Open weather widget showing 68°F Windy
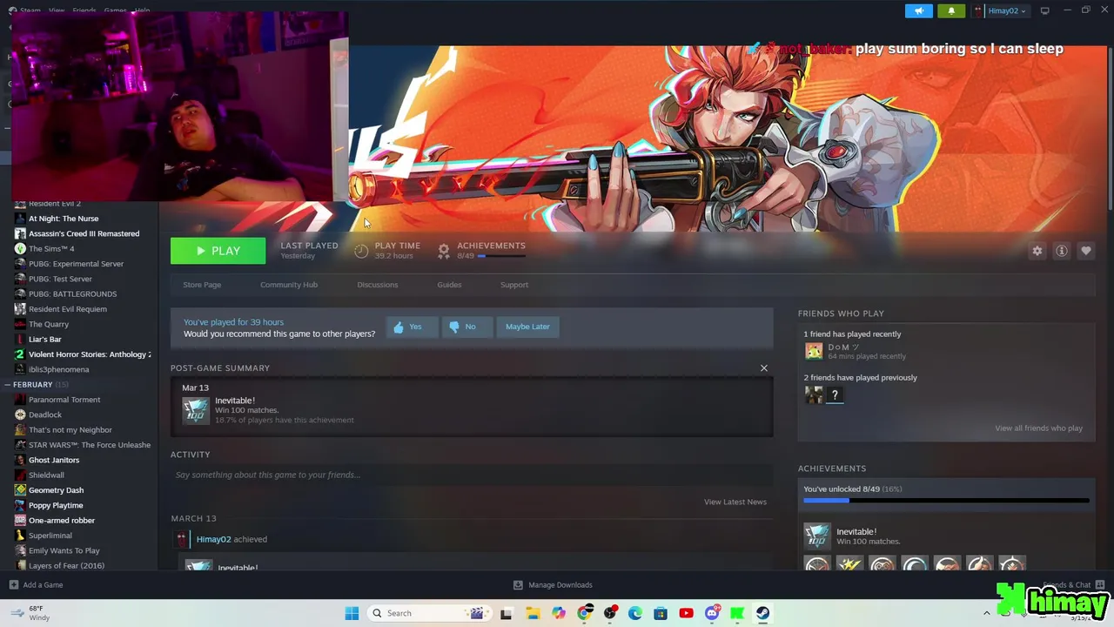 click(30, 613)
